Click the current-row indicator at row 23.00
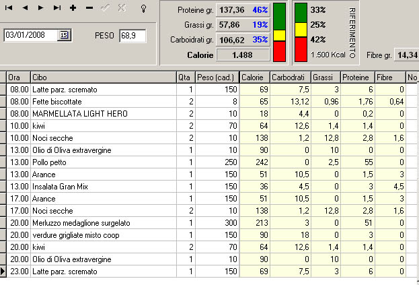Image resolution: width=419 pixels, height=285 pixels. coord(3,272)
